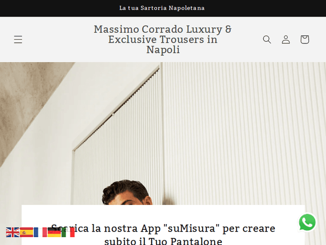Image resolution: width=326 pixels, height=245 pixels.
Task: Open the shopping cart bag icon
Action: click(x=305, y=39)
